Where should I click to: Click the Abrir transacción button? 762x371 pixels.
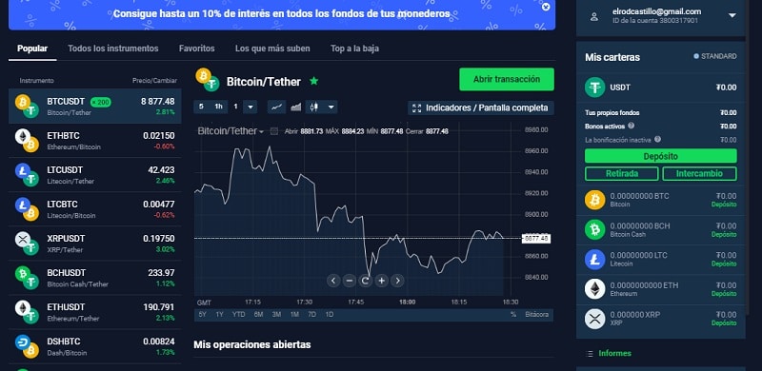pos(507,79)
